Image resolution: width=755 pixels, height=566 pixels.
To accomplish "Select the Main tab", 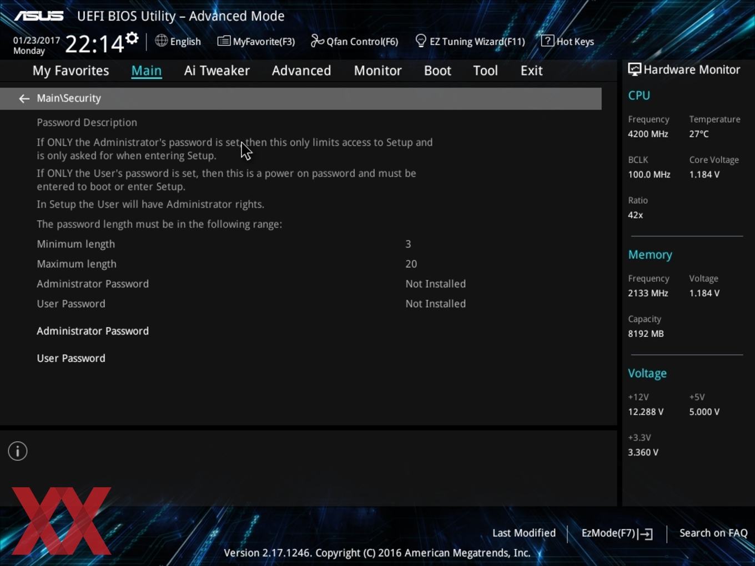I will [x=147, y=70].
